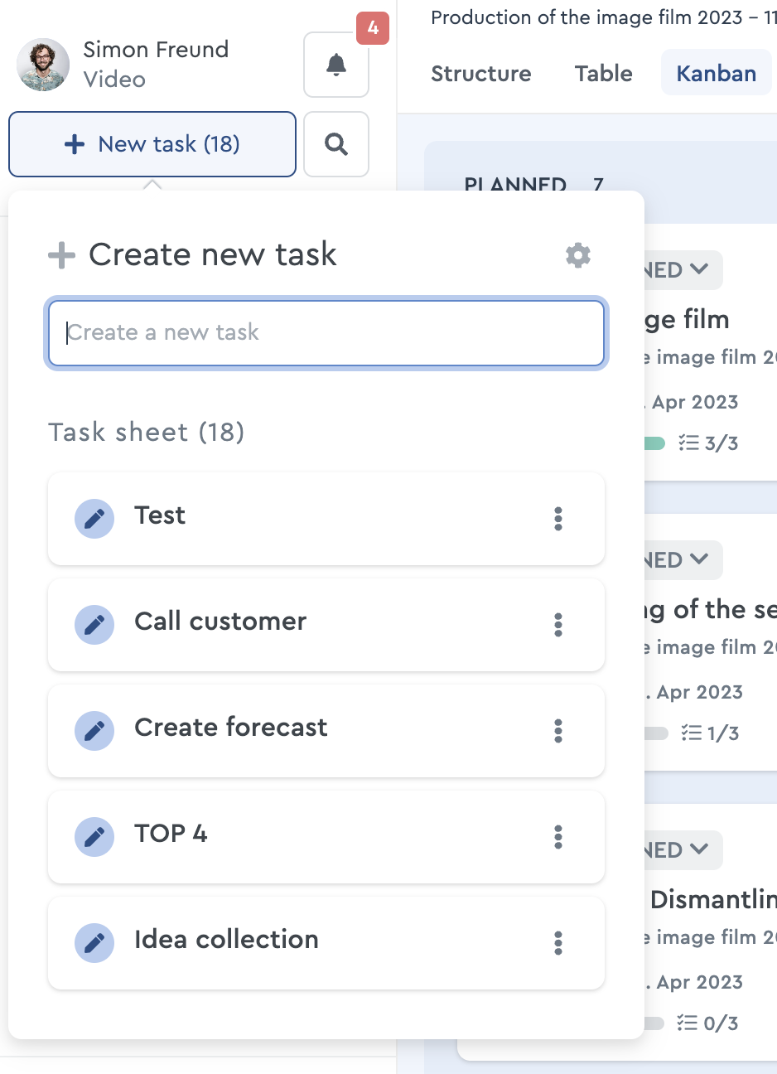Image resolution: width=777 pixels, height=1074 pixels.
Task: Open the Idea collection task entry
Action: tap(326, 943)
